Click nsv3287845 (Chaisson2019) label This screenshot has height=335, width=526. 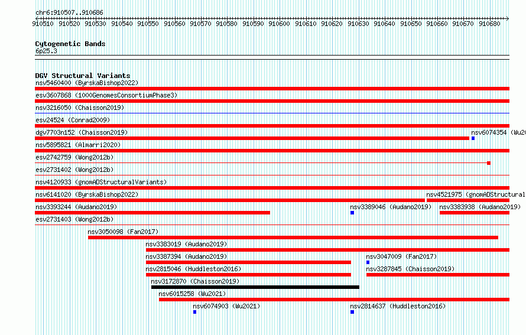click(x=410, y=269)
